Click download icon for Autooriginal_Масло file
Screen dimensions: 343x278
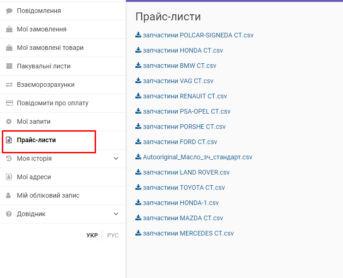[x=138, y=157]
